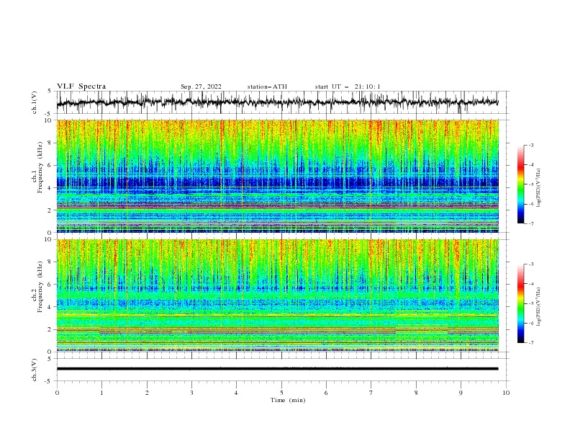This screenshot has width=570, height=441.
Task: Click the 'VLF Spectra' title text
Action: pyautogui.click(x=81, y=86)
